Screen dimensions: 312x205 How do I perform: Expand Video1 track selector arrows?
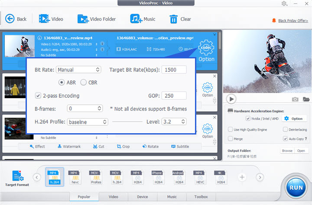(x=97, y=44)
